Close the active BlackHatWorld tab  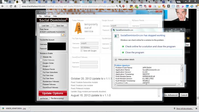tap(20, 2)
